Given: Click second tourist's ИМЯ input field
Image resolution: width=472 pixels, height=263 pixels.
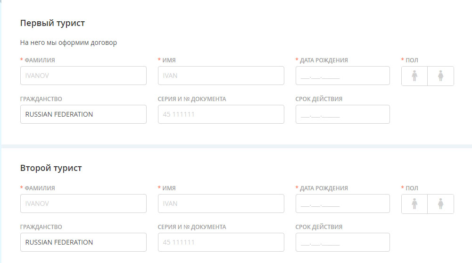Looking at the screenshot, I should pyautogui.click(x=221, y=204).
